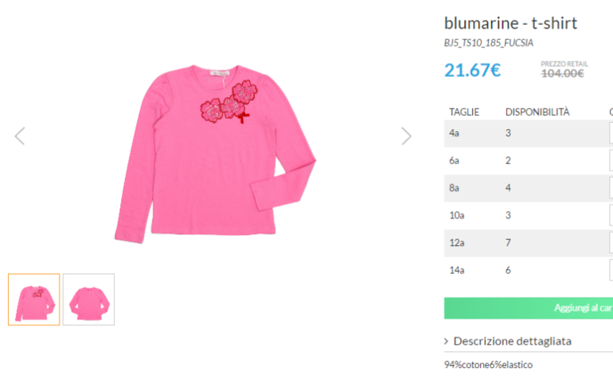613x384 pixels.
Task: Go to the previous product image
Action: click(20, 136)
